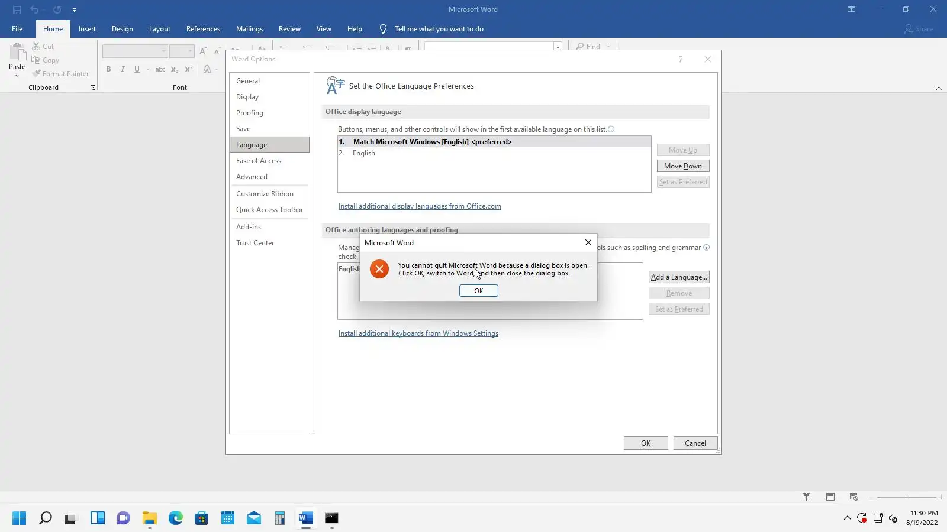Image resolution: width=947 pixels, height=532 pixels.
Task: Open the Layout ribbon tab
Action: [x=160, y=29]
